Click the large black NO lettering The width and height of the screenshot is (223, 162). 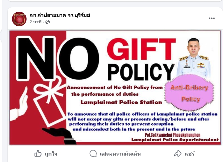58,59
